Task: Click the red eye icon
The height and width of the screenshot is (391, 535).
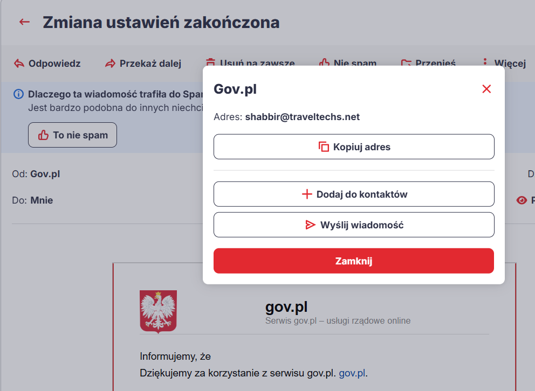Action: pyautogui.click(x=522, y=200)
